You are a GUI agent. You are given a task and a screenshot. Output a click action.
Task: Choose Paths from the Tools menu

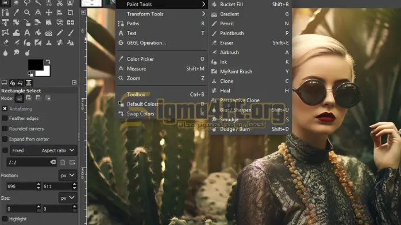(161, 24)
